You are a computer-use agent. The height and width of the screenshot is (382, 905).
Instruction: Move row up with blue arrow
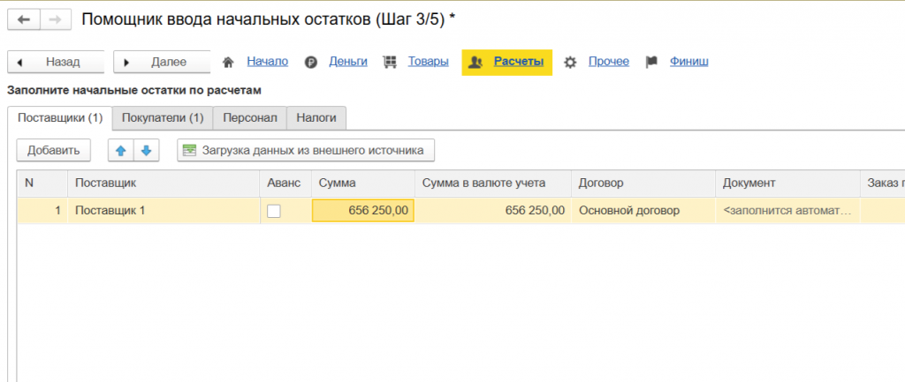click(x=121, y=151)
